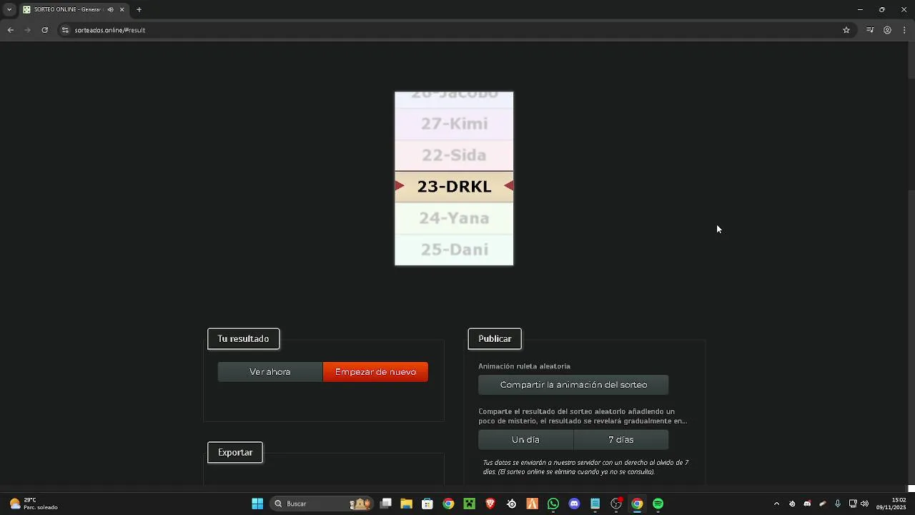Click the Tu resultado section label
Viewport: 915px width, 515px height.
pos(243,339)
